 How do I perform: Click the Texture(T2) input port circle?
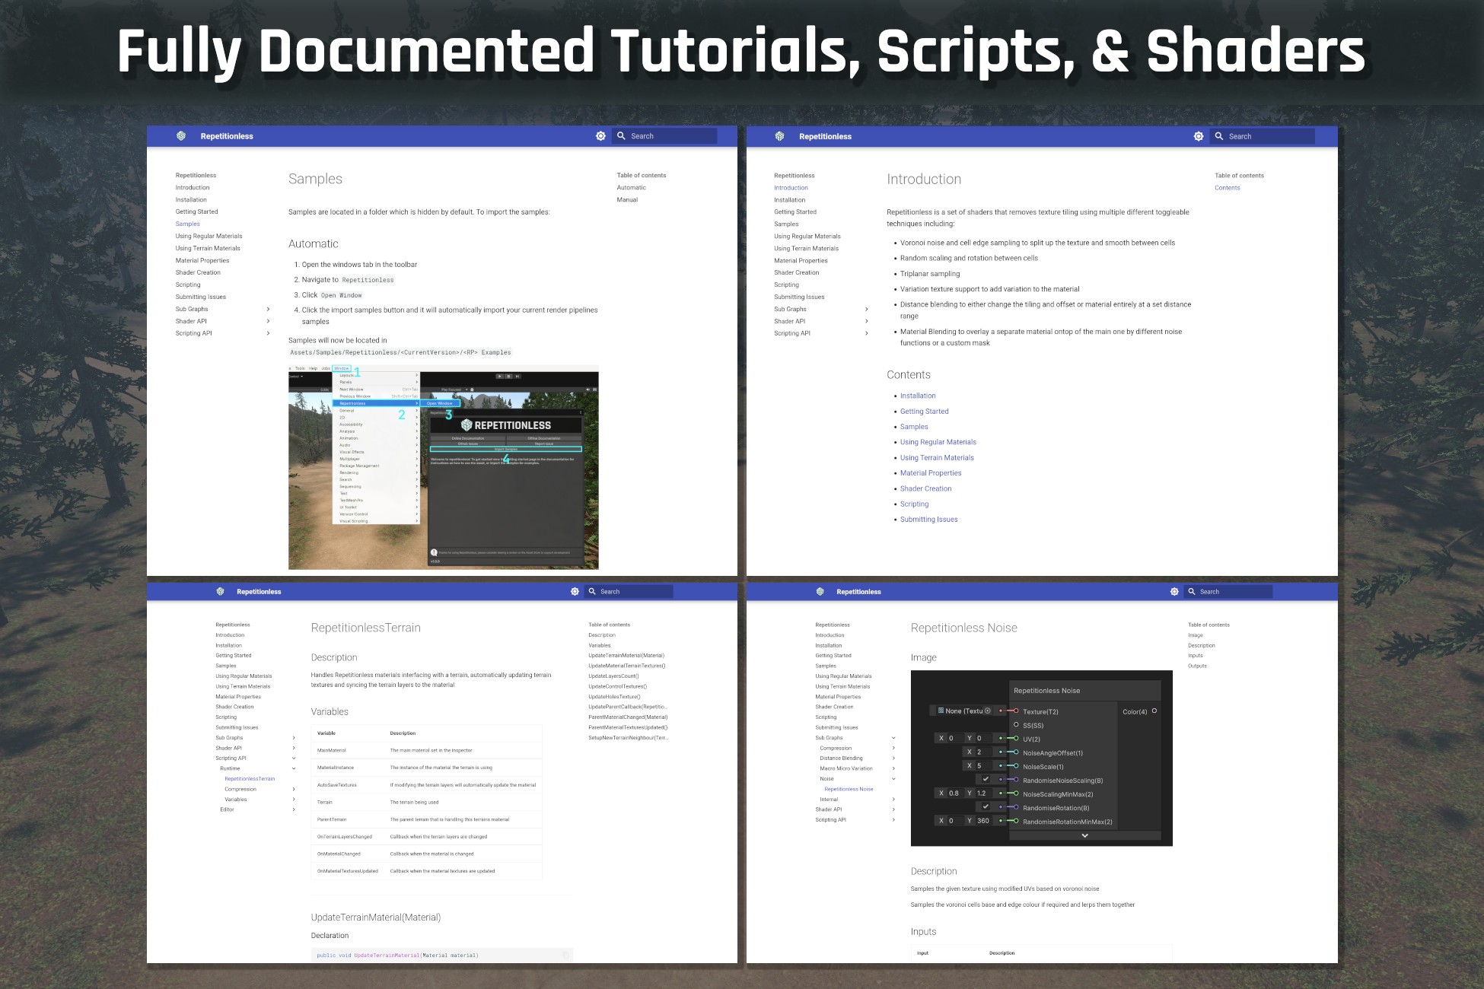click(x=1016, y=711)
